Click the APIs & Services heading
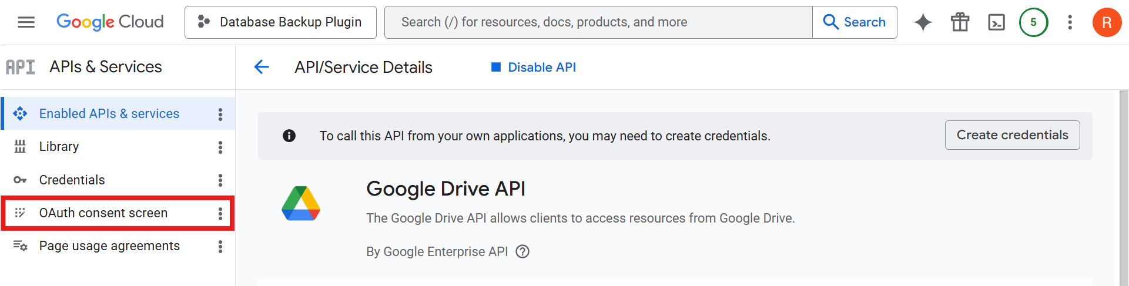Image resolution: width=1129 pixels, height=286 pixels. tap(106, 67)
